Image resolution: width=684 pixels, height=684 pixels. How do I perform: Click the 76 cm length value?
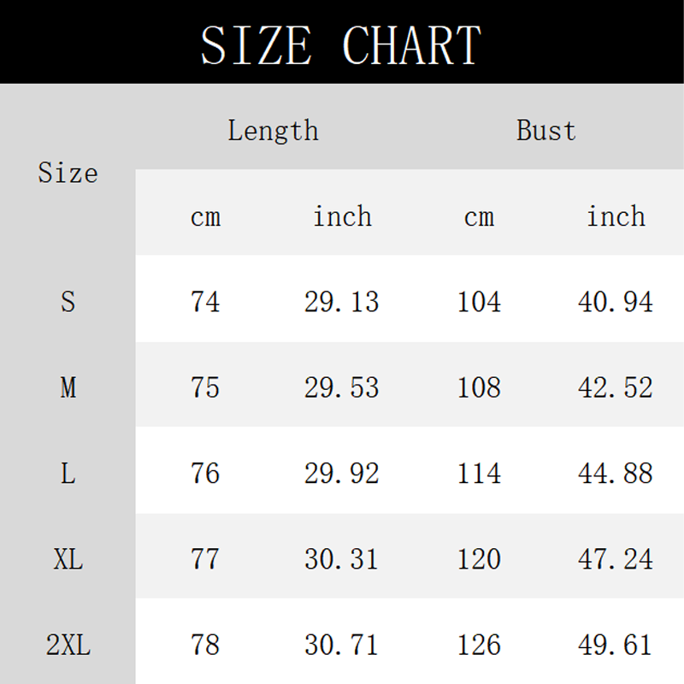point(205,473)
